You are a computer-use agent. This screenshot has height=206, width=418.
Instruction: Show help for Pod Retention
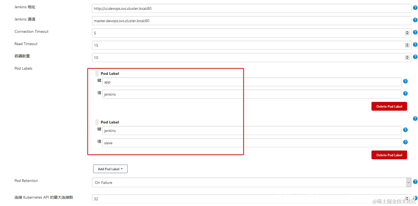415,182
